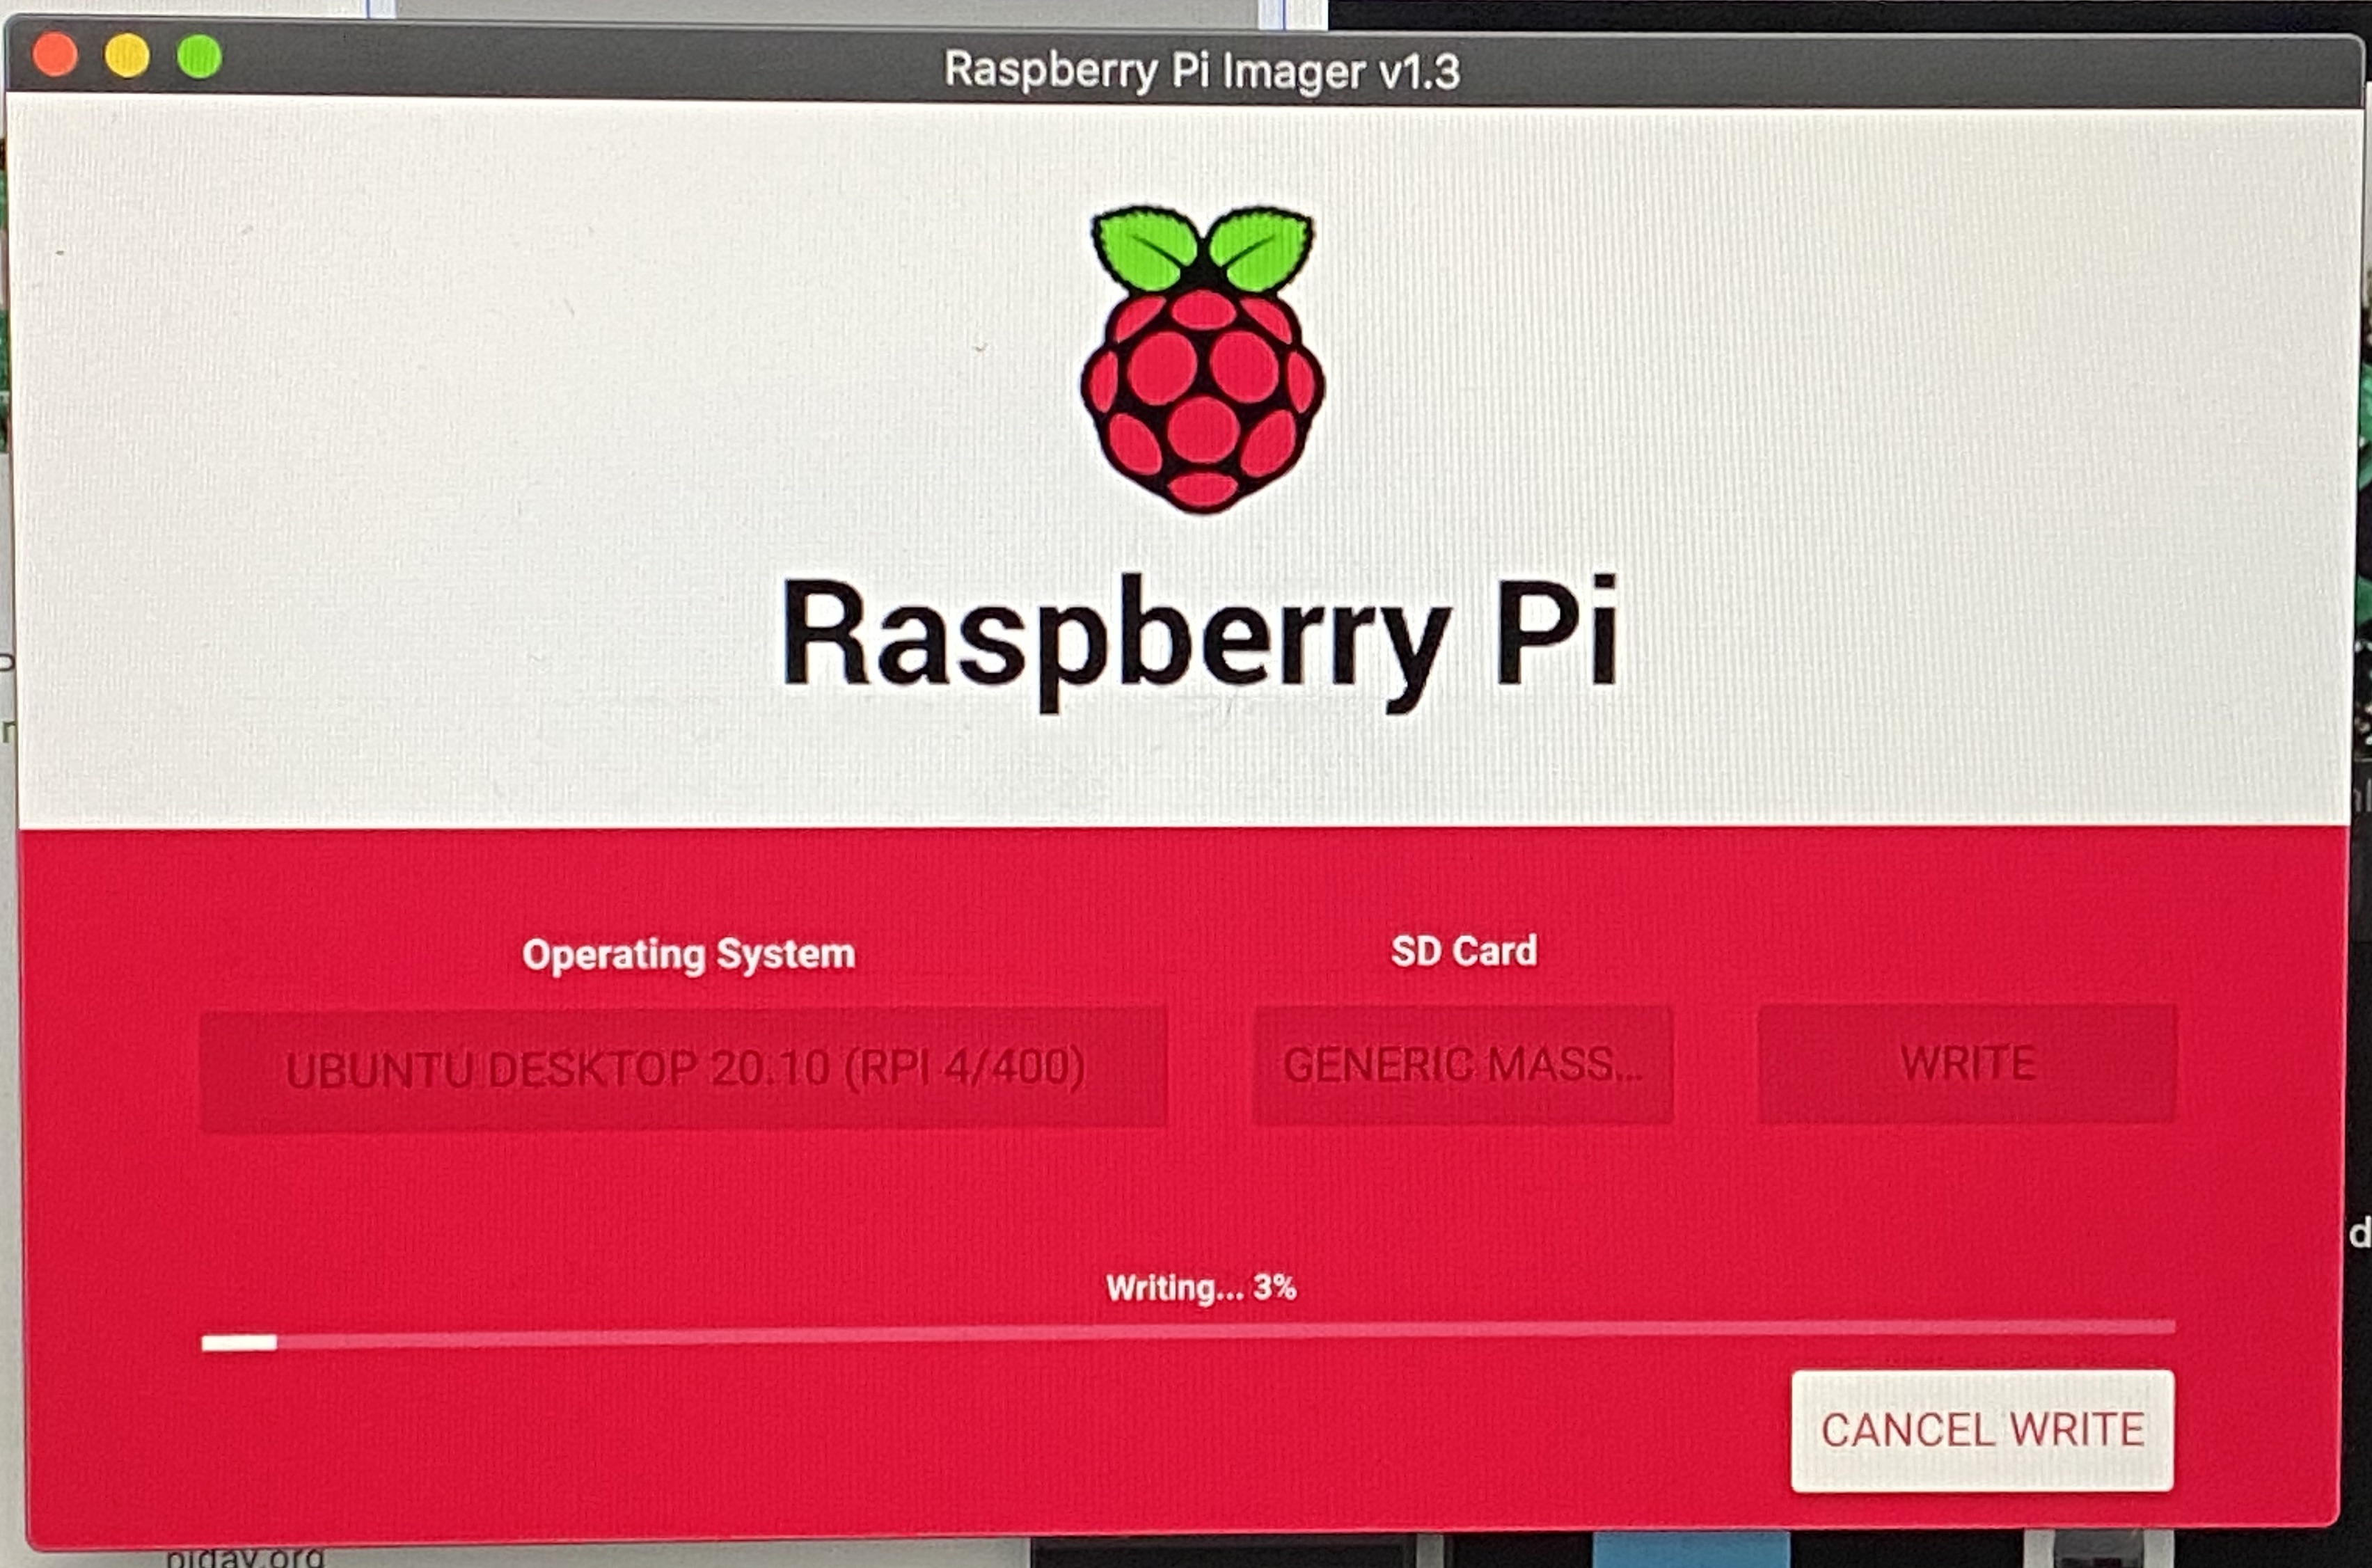
Task: Click the CANCEL WRITE button
Action: tap(1982, 1430)
